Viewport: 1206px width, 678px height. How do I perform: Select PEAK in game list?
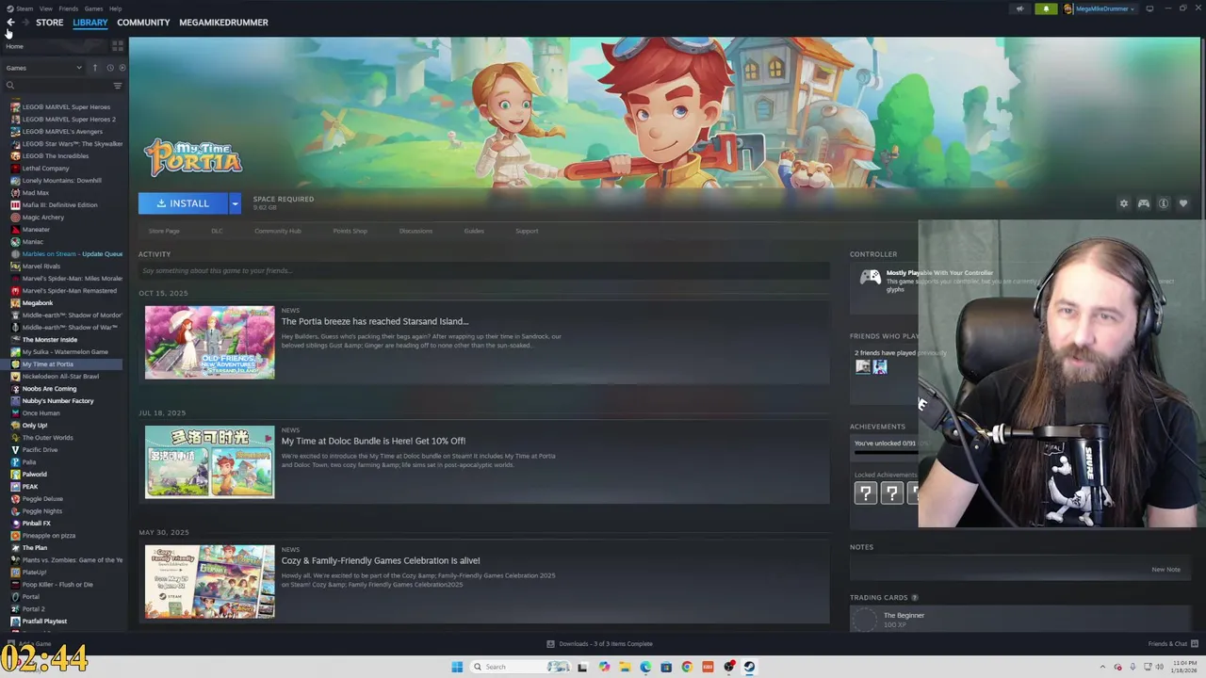[30, 487]
